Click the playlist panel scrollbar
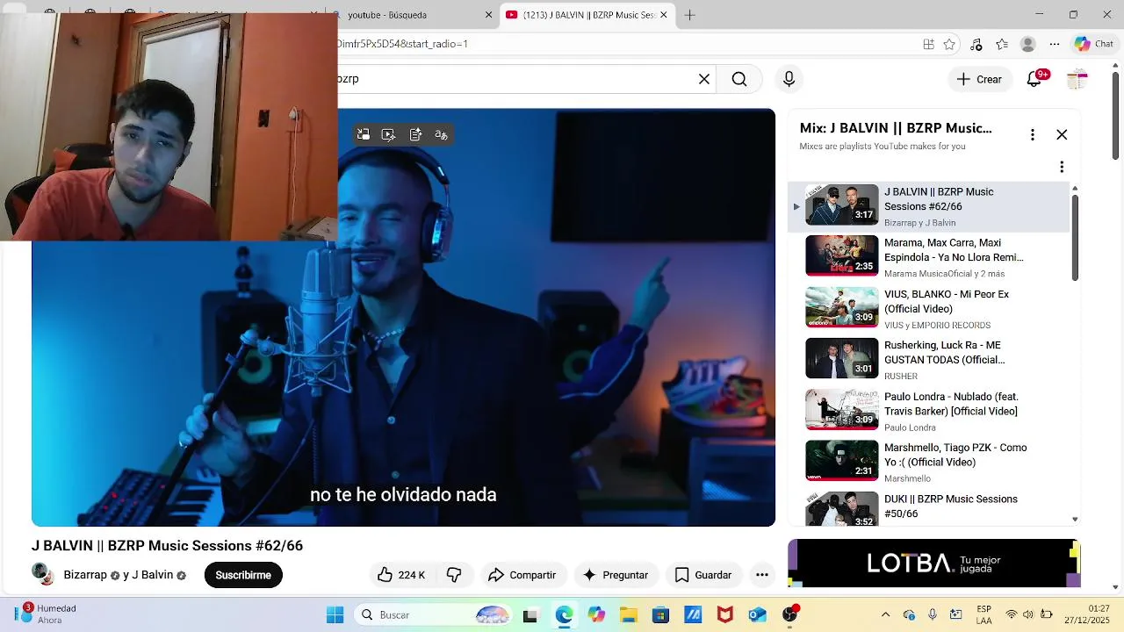 point(1075,237)
